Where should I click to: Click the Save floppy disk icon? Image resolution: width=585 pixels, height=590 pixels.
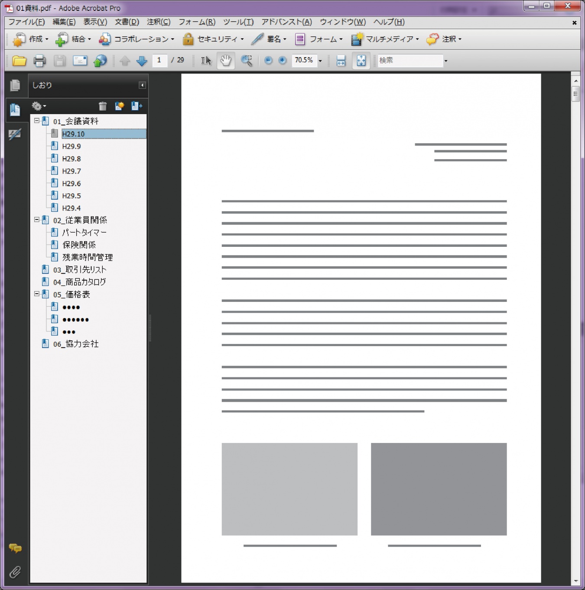(x=60, y=61)
